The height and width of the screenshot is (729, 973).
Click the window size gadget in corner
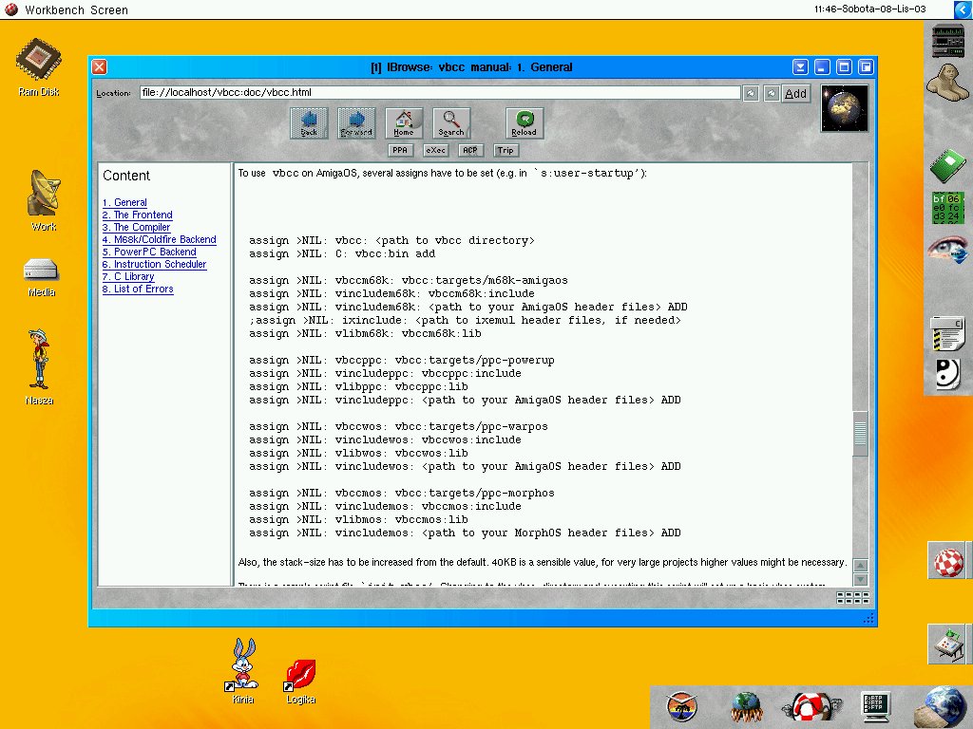[x=868, y=618]
